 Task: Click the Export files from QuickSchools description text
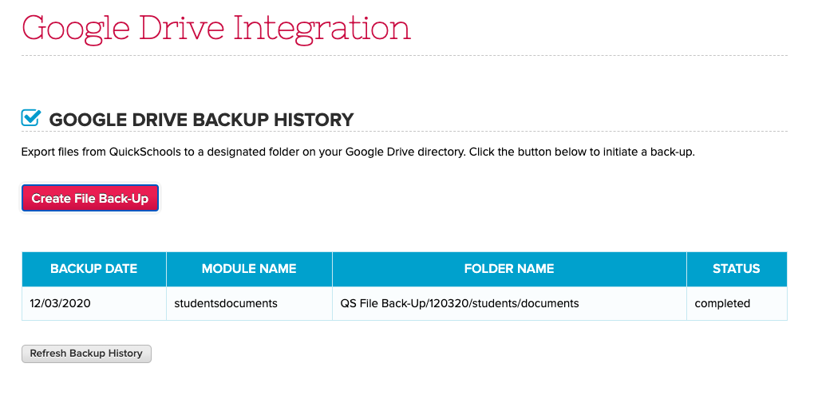(x=358, y=152)
